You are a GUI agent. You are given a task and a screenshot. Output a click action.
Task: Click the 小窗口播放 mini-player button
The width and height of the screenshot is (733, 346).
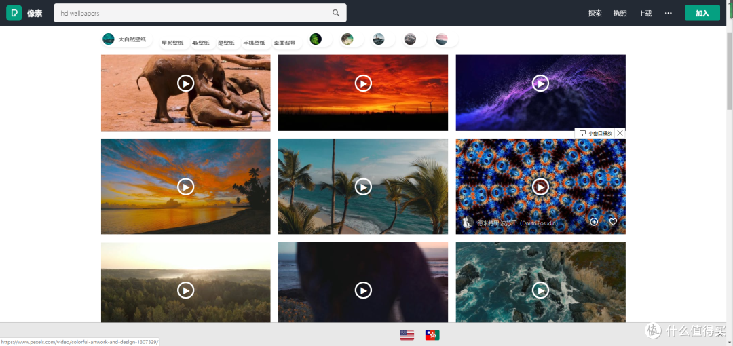pos(595,133)
